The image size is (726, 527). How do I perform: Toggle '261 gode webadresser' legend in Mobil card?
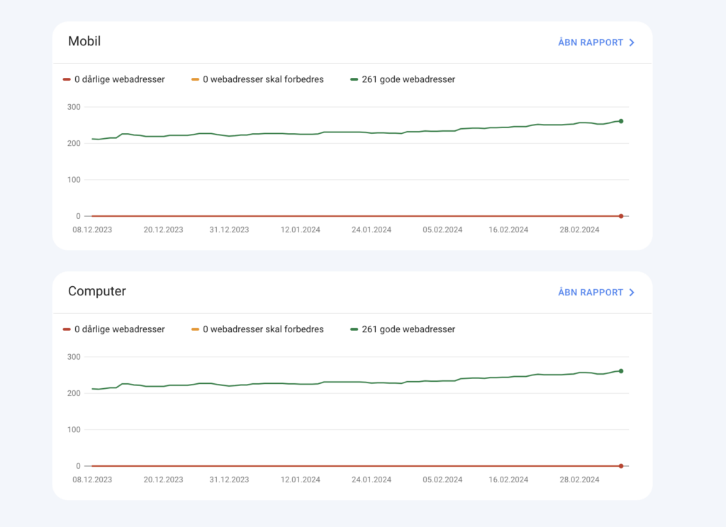pyautogui.click(x=403, y=79)
